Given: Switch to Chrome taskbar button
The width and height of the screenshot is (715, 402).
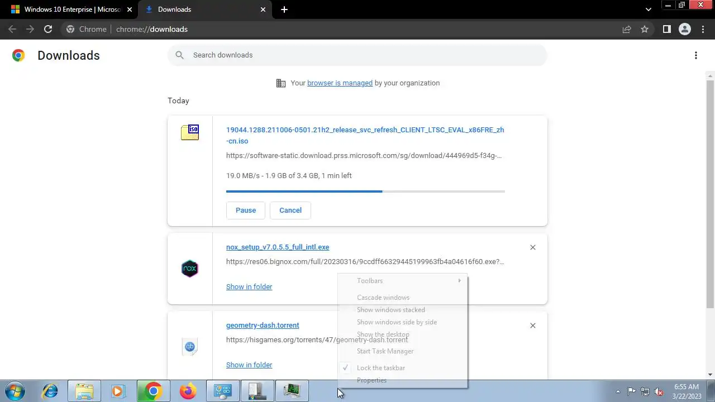Looking at the screenshot, I should (154, 391).
